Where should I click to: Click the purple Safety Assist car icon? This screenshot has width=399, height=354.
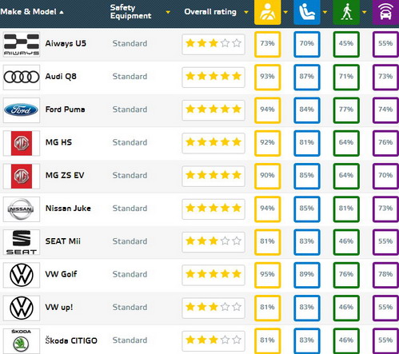pyautogui.click(x=385, y=12)
